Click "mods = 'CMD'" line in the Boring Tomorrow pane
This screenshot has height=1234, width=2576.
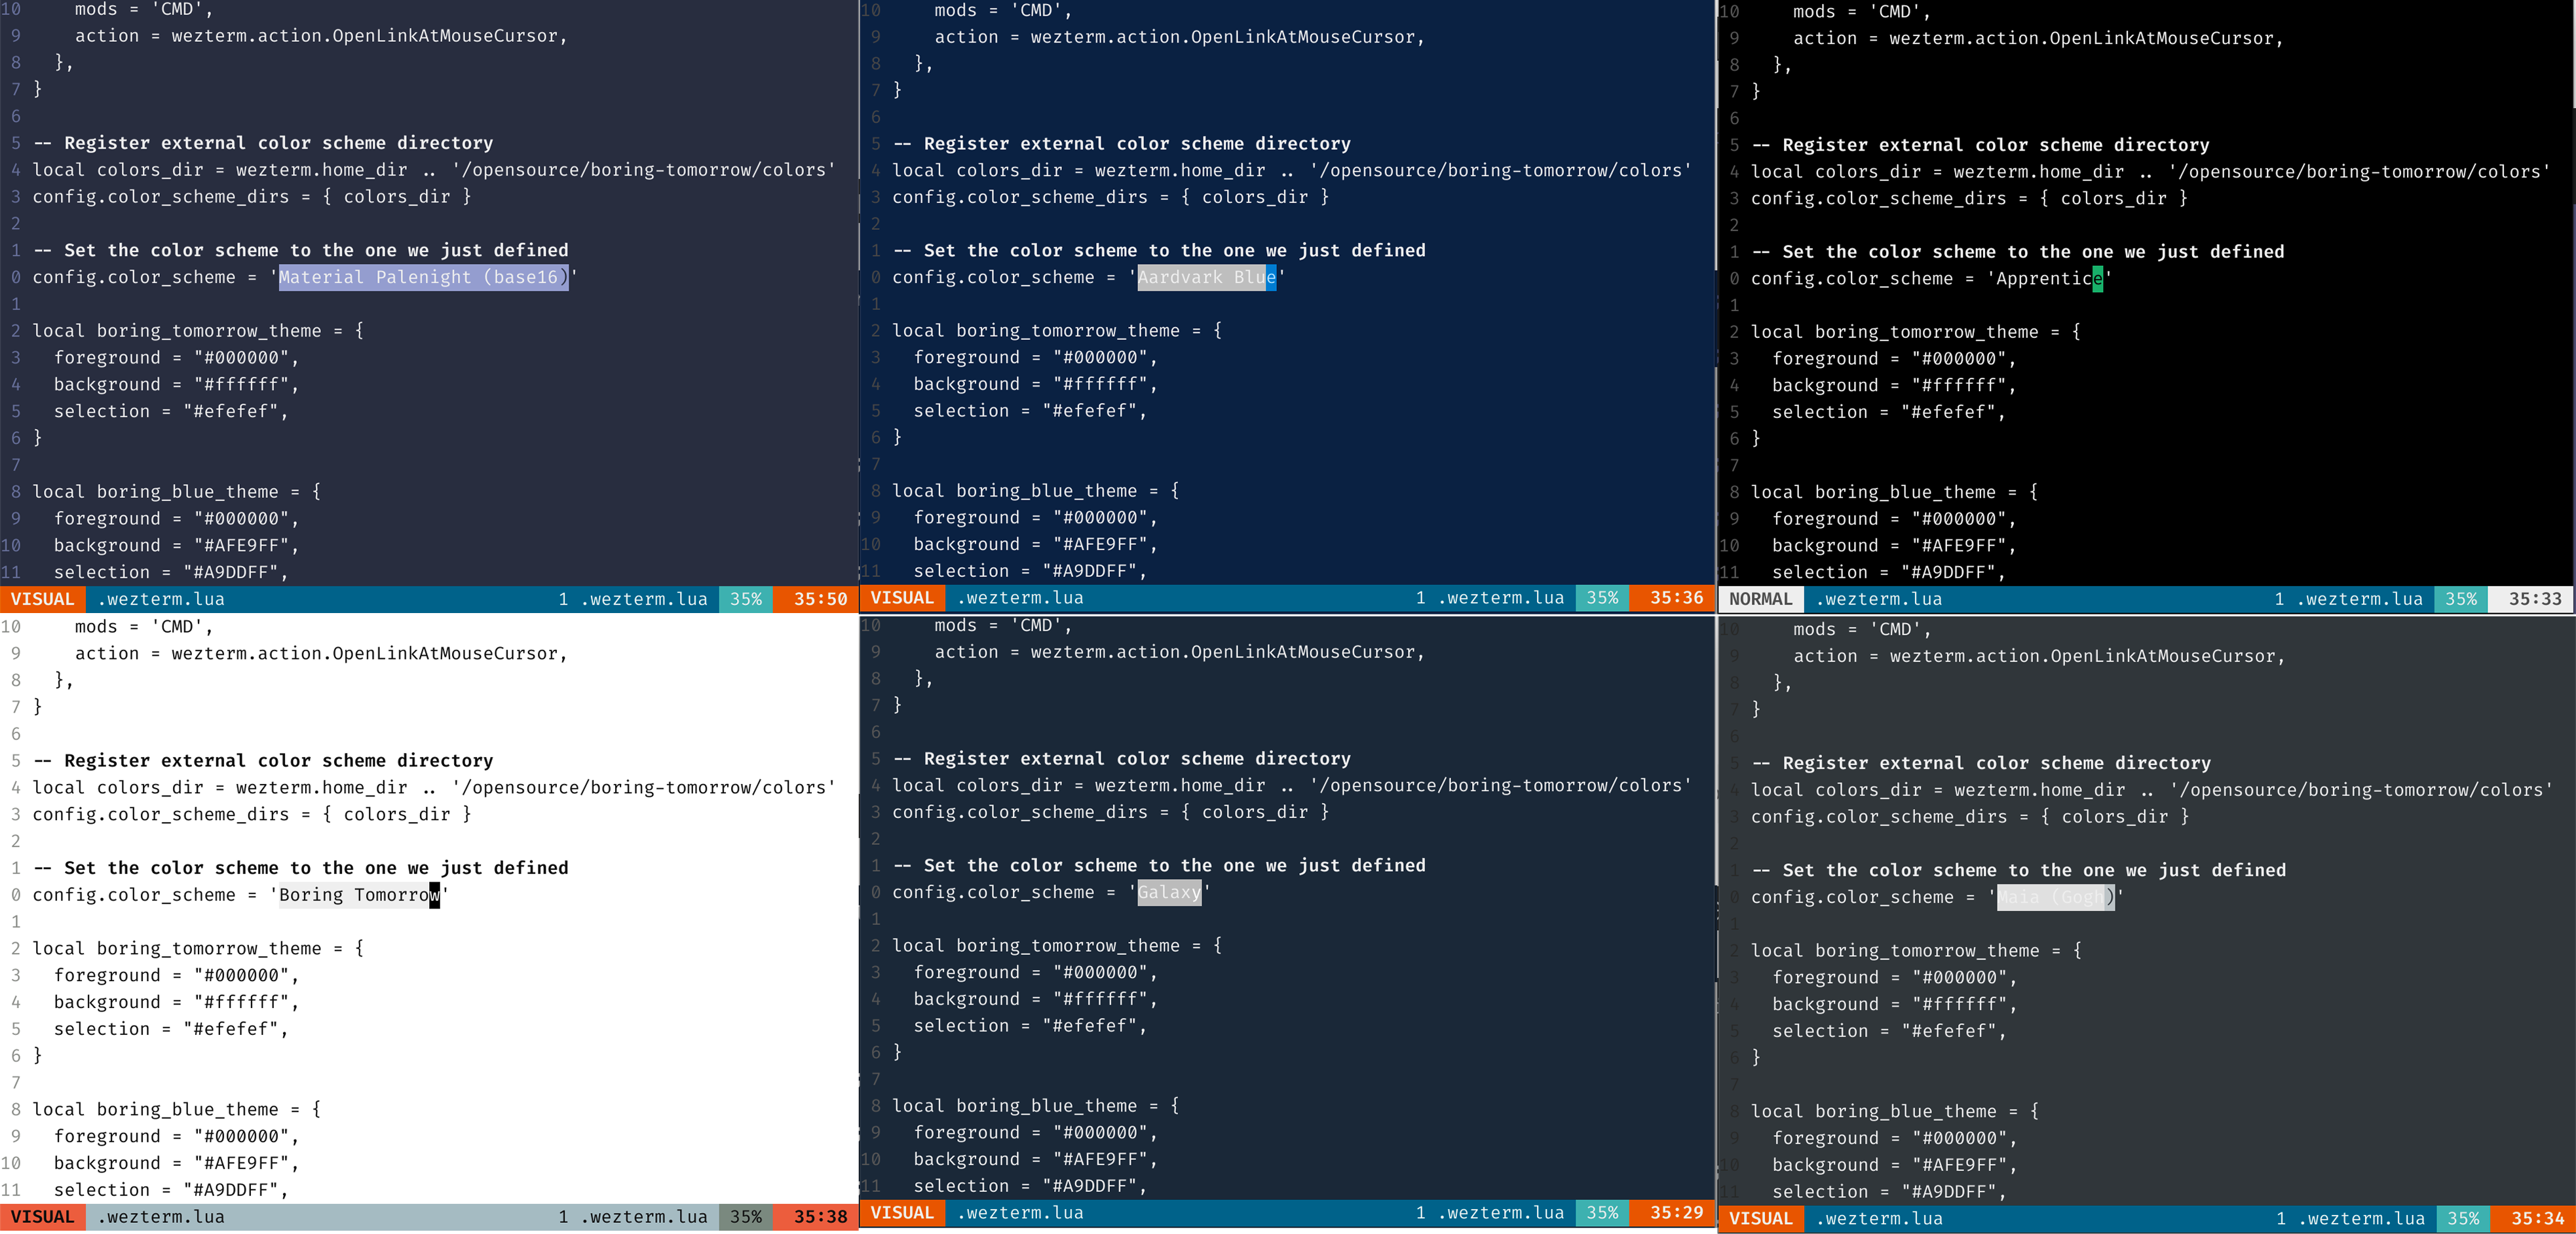144,627
